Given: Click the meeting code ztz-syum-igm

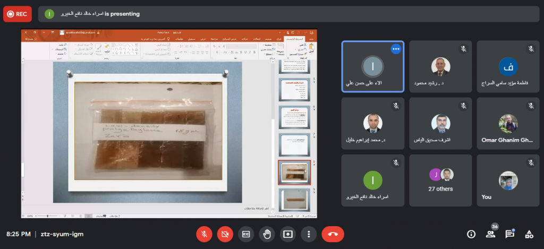Looking at the screenshot, I should [x=63, y=234].
